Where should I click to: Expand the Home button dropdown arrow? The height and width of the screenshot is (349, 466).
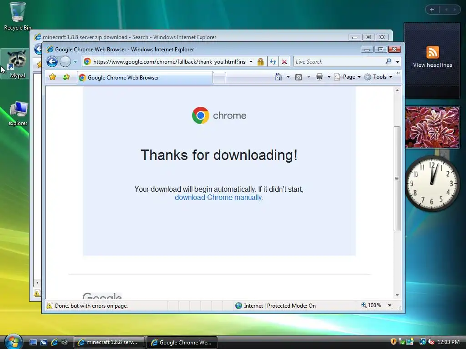[288, 77]
